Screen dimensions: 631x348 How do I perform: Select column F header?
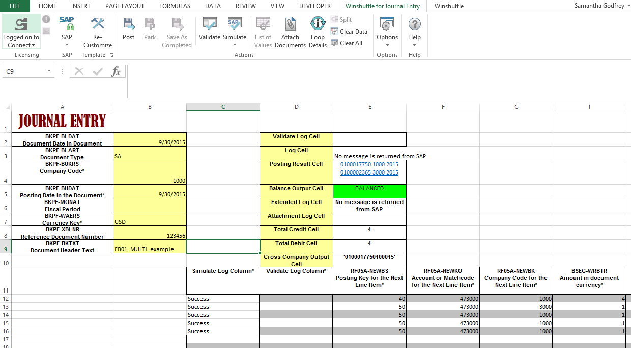(443, 107)
